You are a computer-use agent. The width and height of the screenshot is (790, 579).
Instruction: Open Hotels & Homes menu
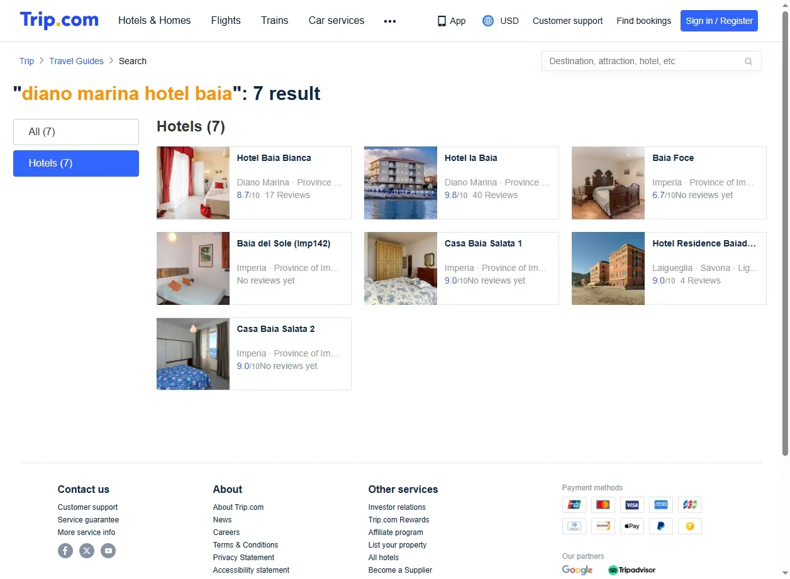tap(155, 20)
